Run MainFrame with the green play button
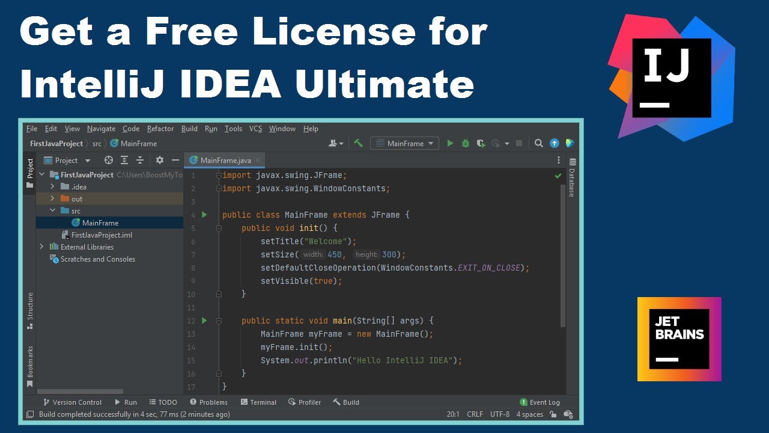769x433 pixels. [x=450, y=143]
